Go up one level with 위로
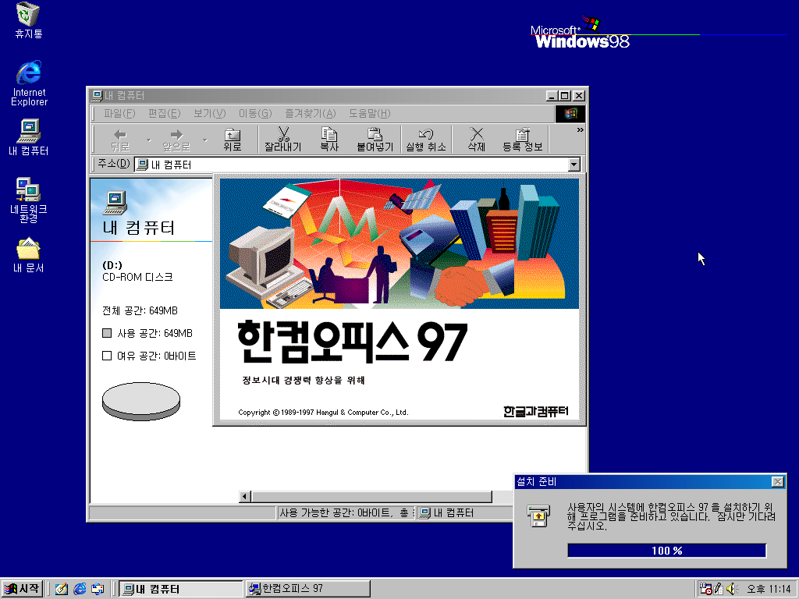Image resolution: width=799 pixels, height=599 pixels. (x=233, y=140)
